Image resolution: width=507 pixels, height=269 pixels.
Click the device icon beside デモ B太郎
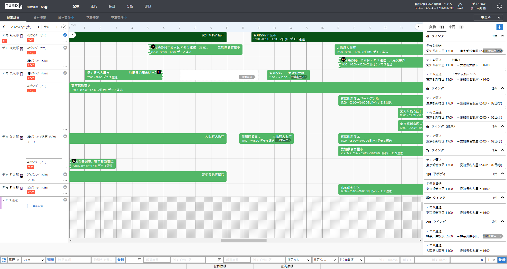pos(21,48)
